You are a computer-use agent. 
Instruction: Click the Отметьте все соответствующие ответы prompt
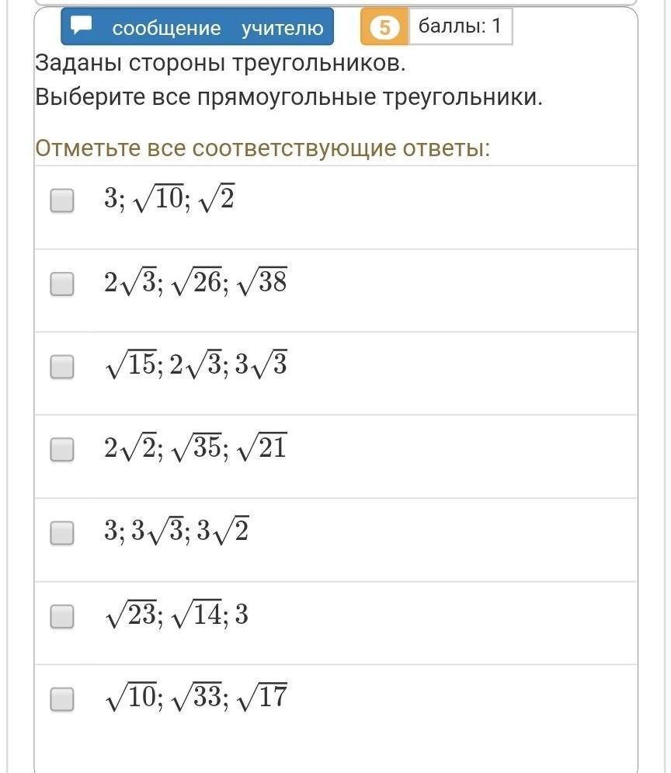(x=262, y=148)
